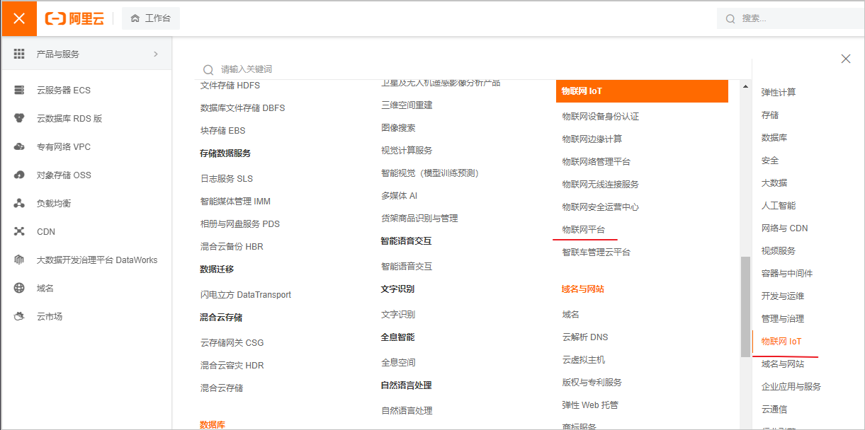The width and height of the screenshot is (865, 430).
Task: Open 物联网设备身份认证
Action: click(601, 116)
